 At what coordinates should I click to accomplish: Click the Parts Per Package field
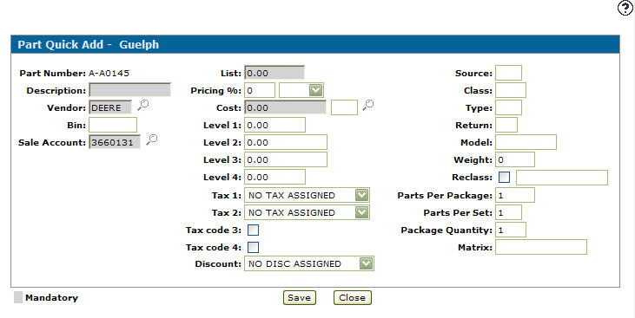point(515,195)
